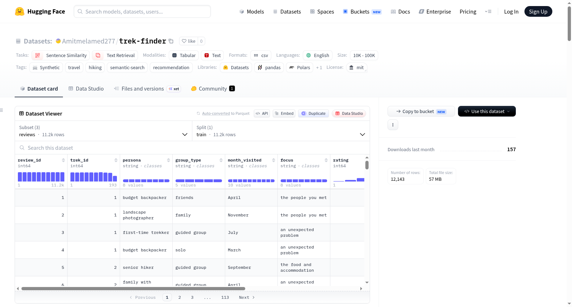Select the Text Retrieval task tag

(115, 55)
